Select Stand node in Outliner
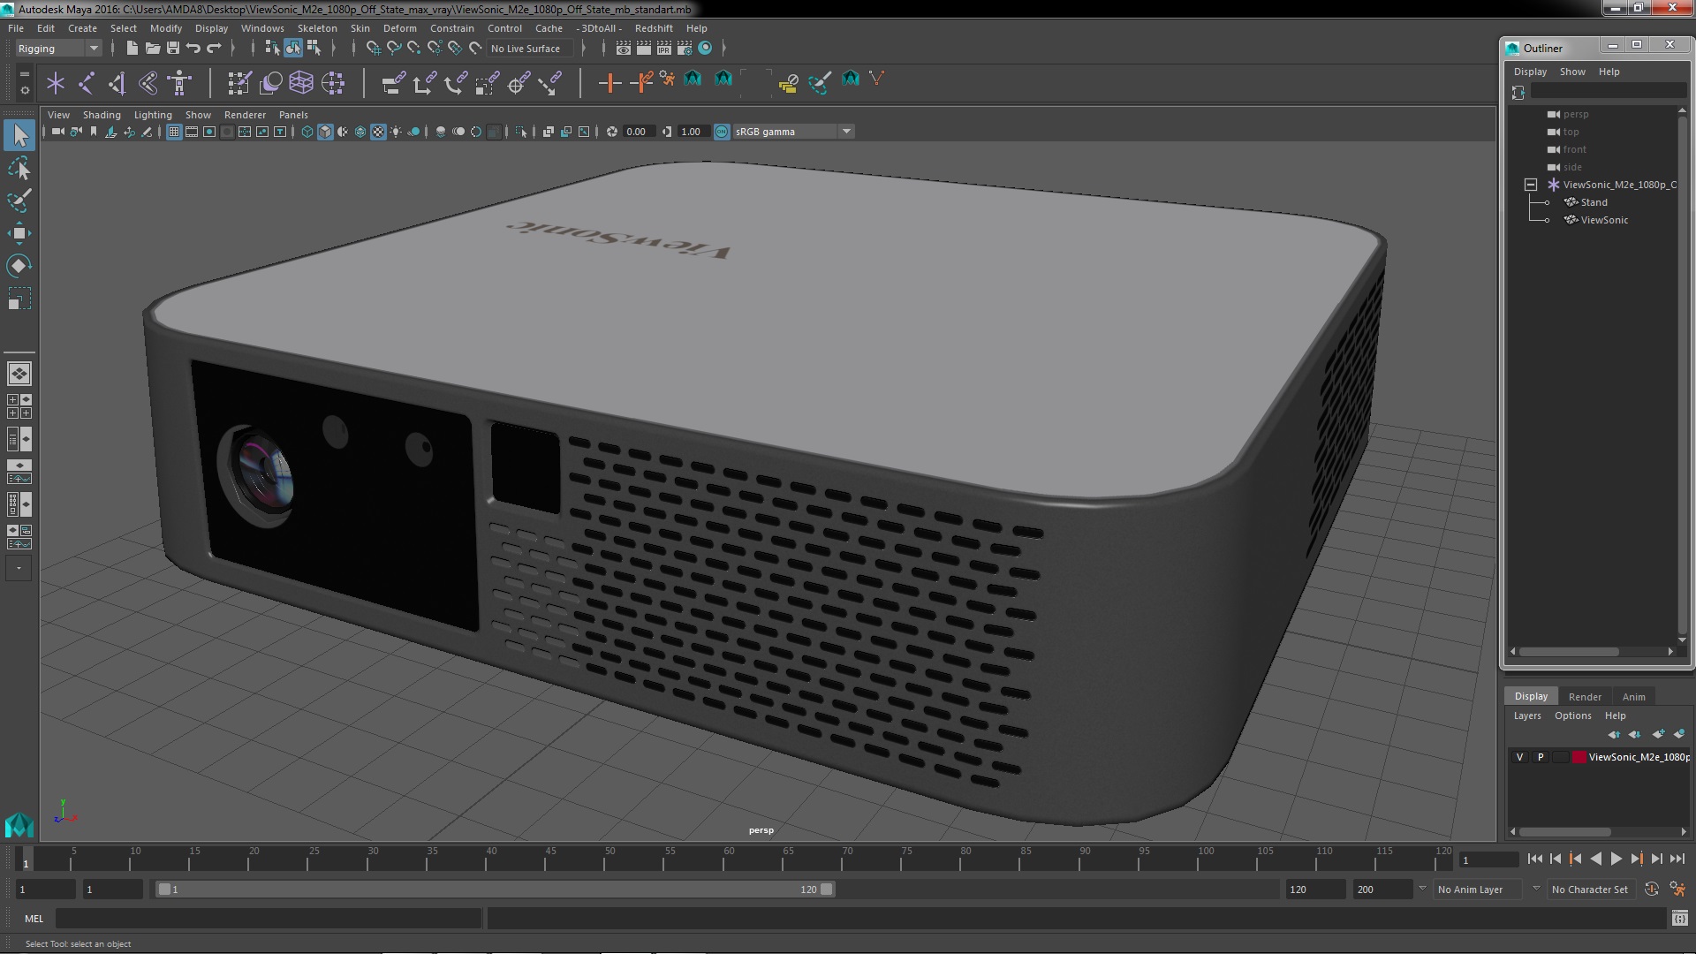This screenshot has height=954, width=1696. pyautogui.click(x=1594, y=202)
